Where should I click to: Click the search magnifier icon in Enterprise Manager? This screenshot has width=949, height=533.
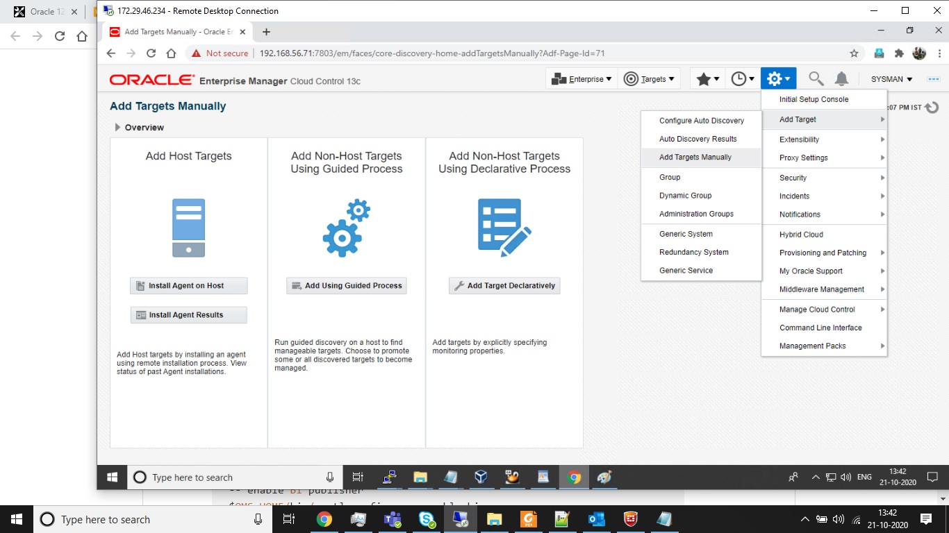pyautogui.click(x=816, y=79)
